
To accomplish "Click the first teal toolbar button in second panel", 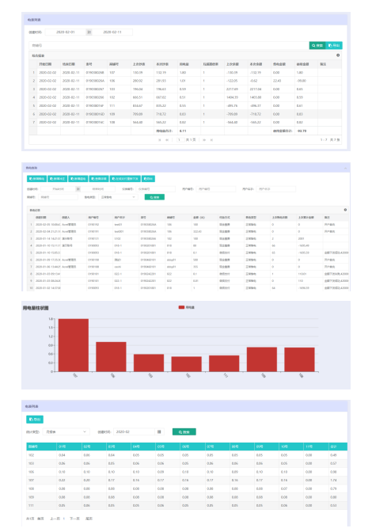I will [36, 178].
